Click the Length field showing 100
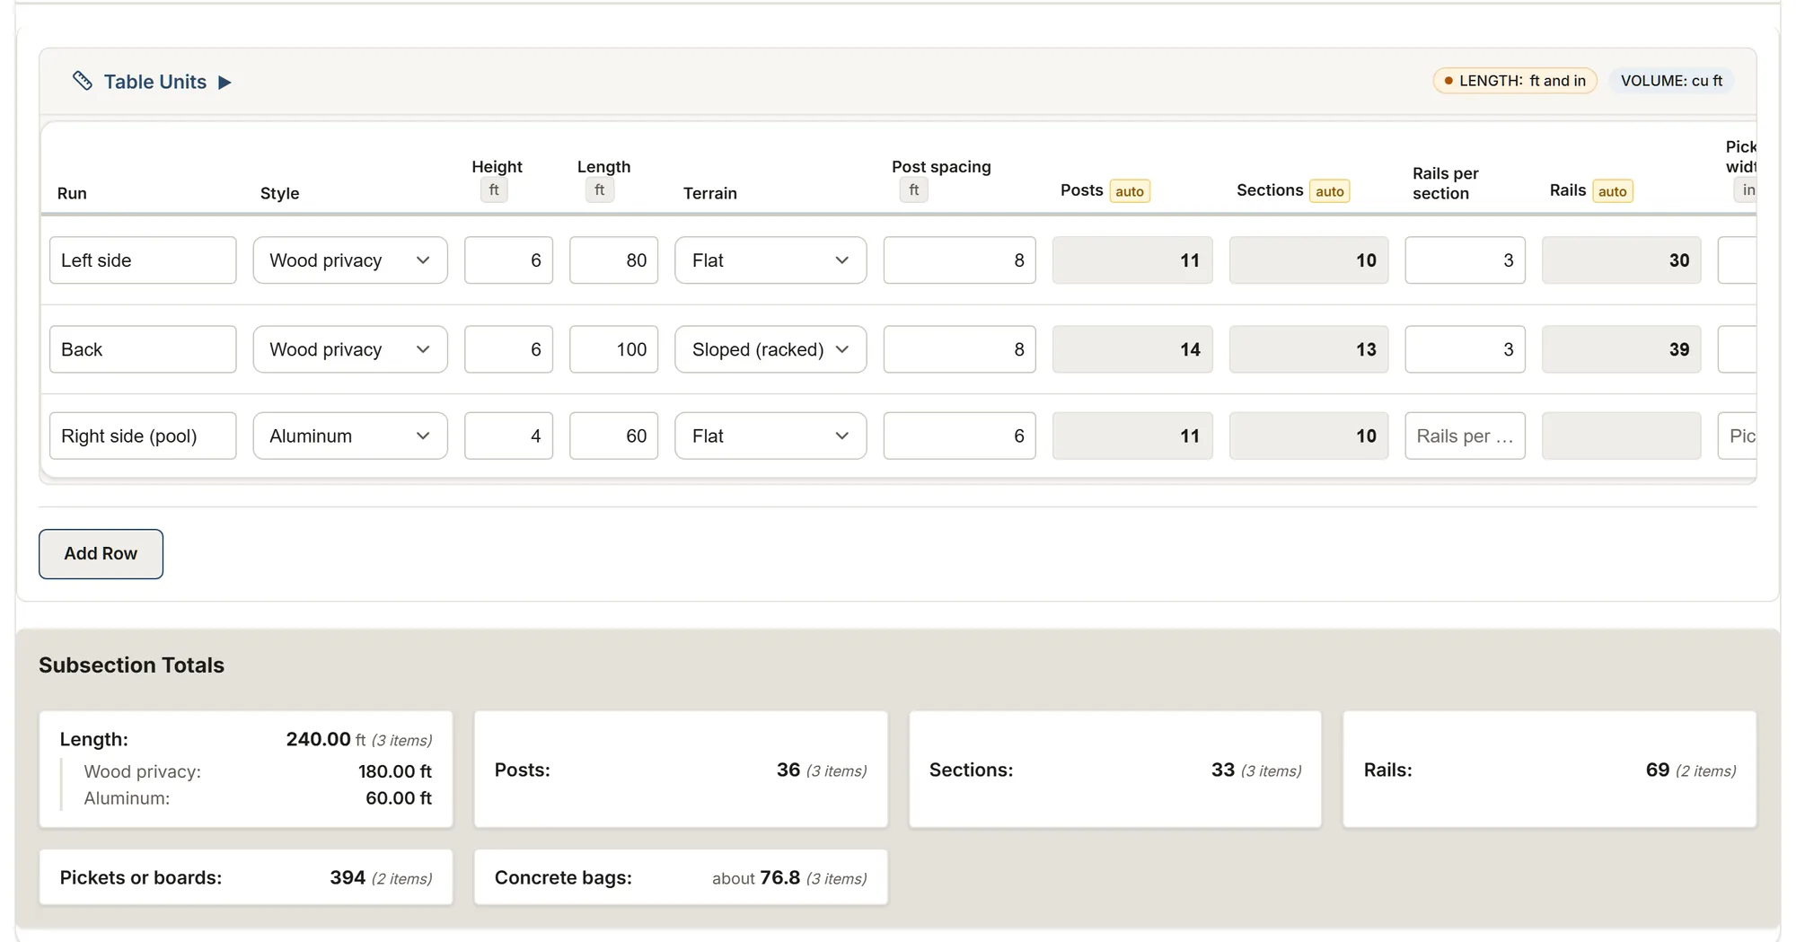 pyautogui.click(x=613, y=349)
